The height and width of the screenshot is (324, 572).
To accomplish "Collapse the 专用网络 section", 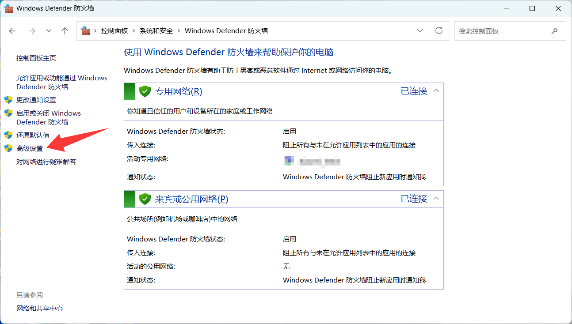I will click(436, 91).
